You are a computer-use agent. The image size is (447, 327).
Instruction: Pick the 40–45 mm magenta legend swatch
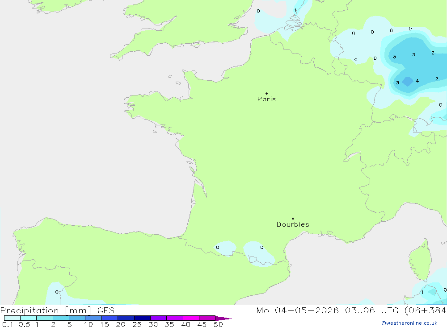click(x=191, y=318)
